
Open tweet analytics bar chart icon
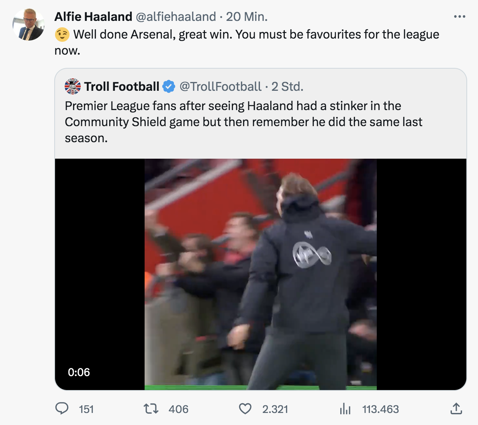pyautogui.click(x=345, y=409)
